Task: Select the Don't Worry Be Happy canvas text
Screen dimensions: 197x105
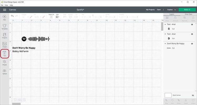Action: coord(24,48)
